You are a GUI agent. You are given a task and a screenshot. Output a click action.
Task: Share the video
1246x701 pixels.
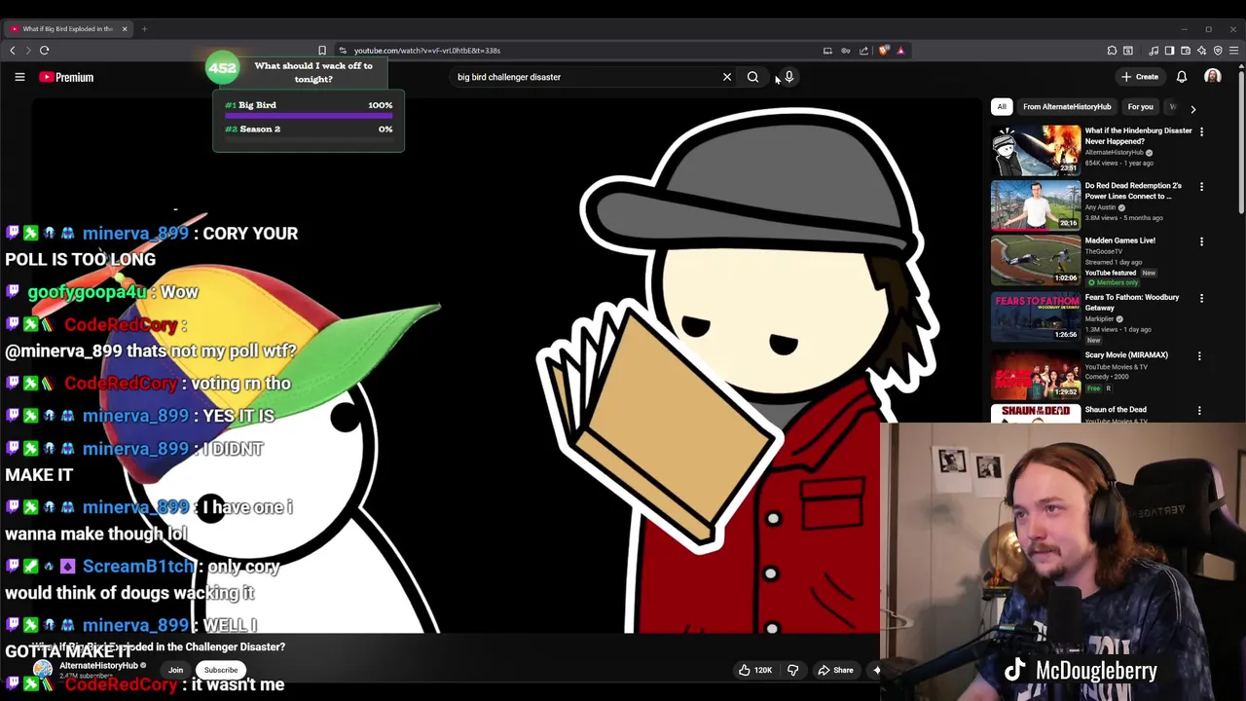pos(835,670)
